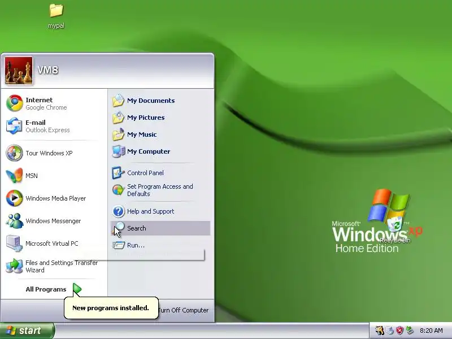Screen dimensions: 452x339
Task: Choose the Run... menu text
Action: (136, 245)
